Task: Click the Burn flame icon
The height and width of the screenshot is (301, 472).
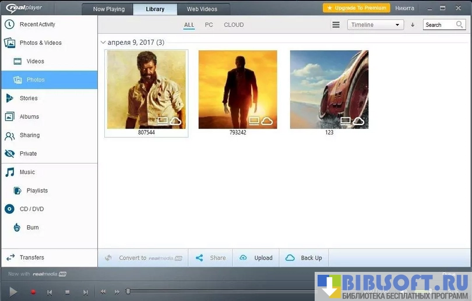Action: [17, 228]
